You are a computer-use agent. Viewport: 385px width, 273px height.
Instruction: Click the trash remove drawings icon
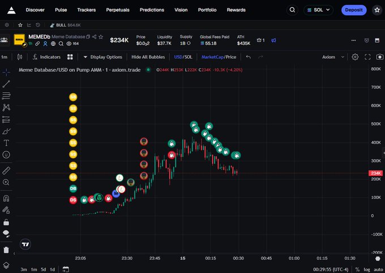[x=6, y=250]
